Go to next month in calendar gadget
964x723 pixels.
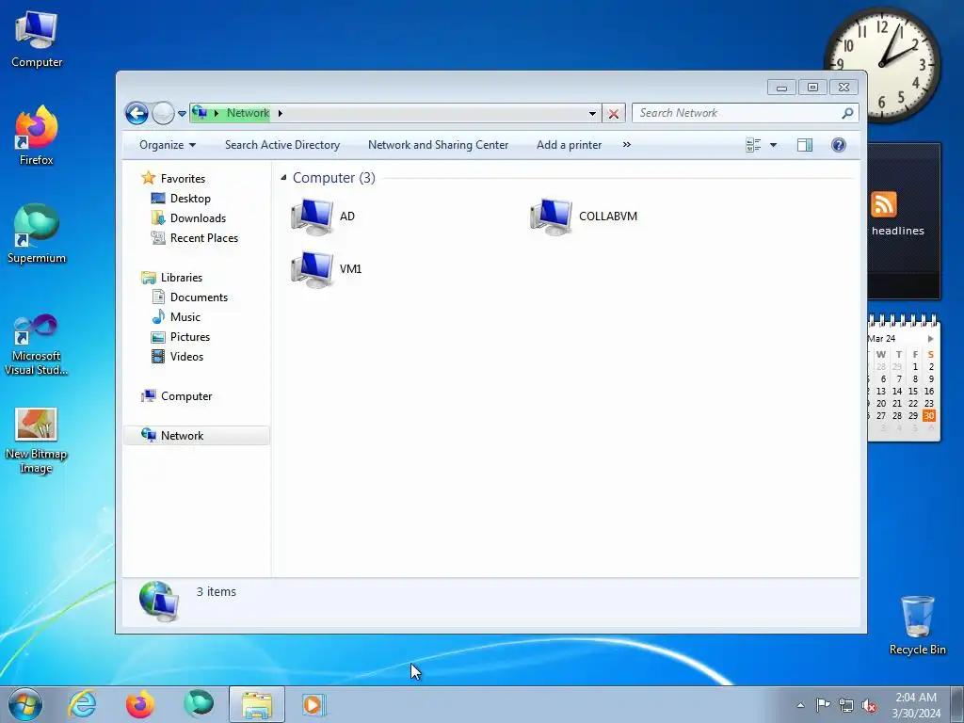pos(931,339)
